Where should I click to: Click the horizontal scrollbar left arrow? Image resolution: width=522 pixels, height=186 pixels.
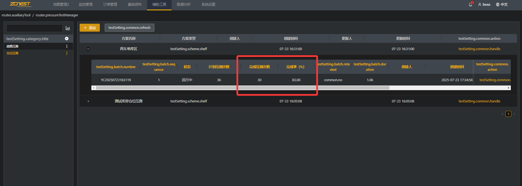[x=94, y=88]
